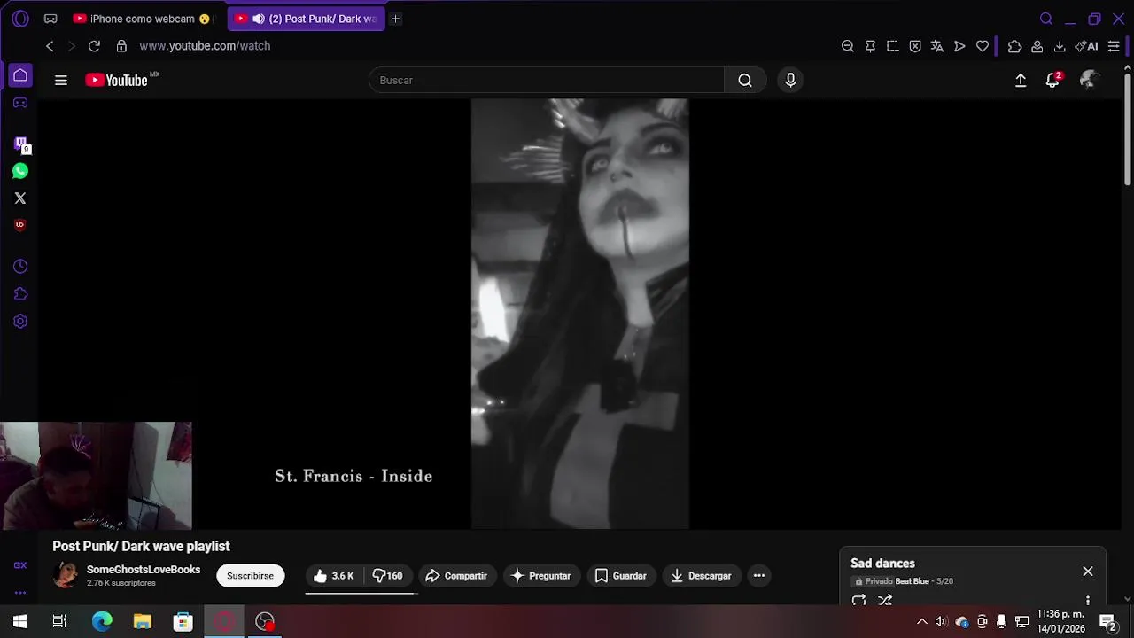Open GX Corner controller icon in tab bar
This screenshot has width=1134, height=638.
[50, 19]
